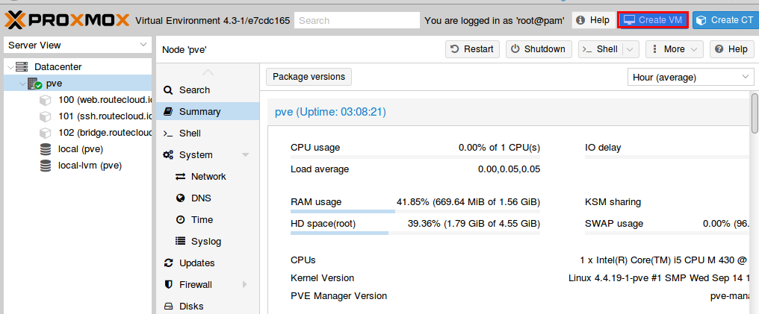Viewport: 759px width, 314px height.
Task: Open the More dropdown menu
Action: point(675,49)
